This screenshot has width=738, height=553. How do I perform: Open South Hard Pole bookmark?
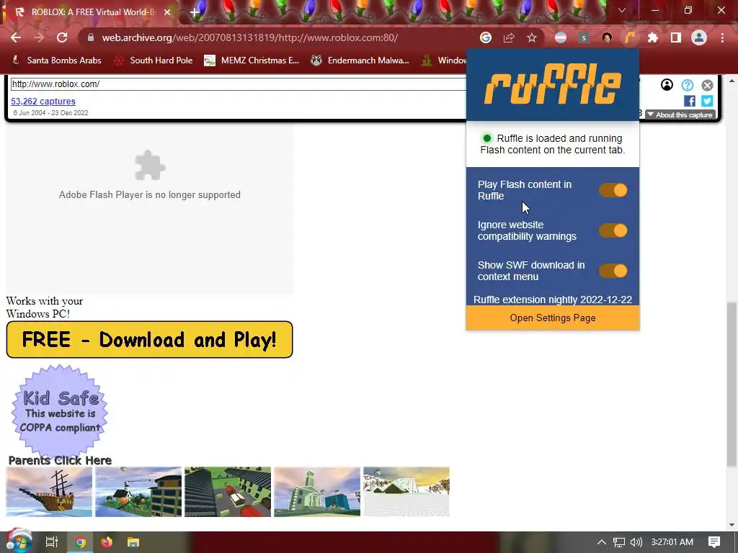click(154, 60)
